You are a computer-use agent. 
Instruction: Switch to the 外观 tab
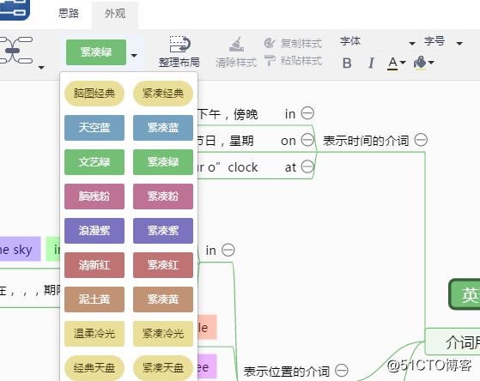(x=115, y=14)
